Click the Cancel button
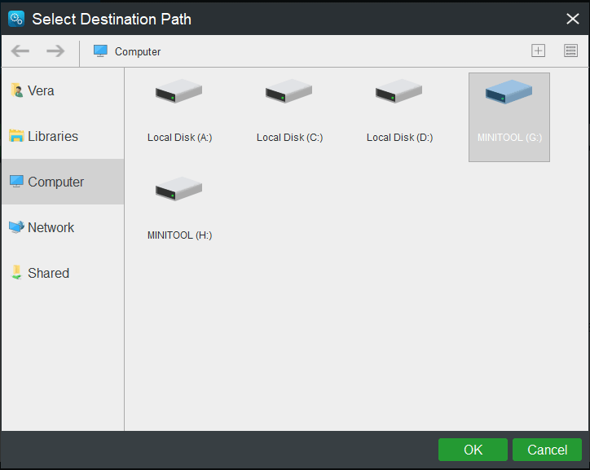The height and width of the screenshot is (470, 590). [547, 450]
